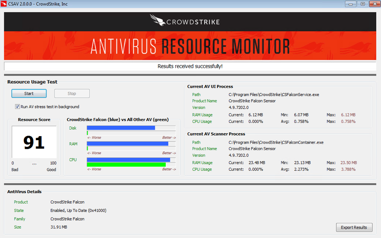
Task: Click the scanner Min RAM value 23.13 MB
Action: [302, 162]
